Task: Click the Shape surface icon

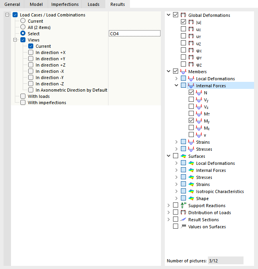Action: tap(191, 198)
